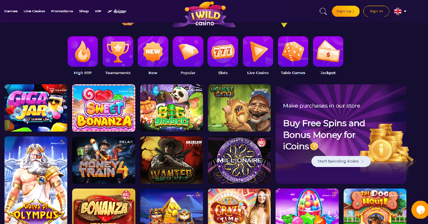Open the Table Games dice icon
Screen dimensions: 428x224
[x=293, y=52]
